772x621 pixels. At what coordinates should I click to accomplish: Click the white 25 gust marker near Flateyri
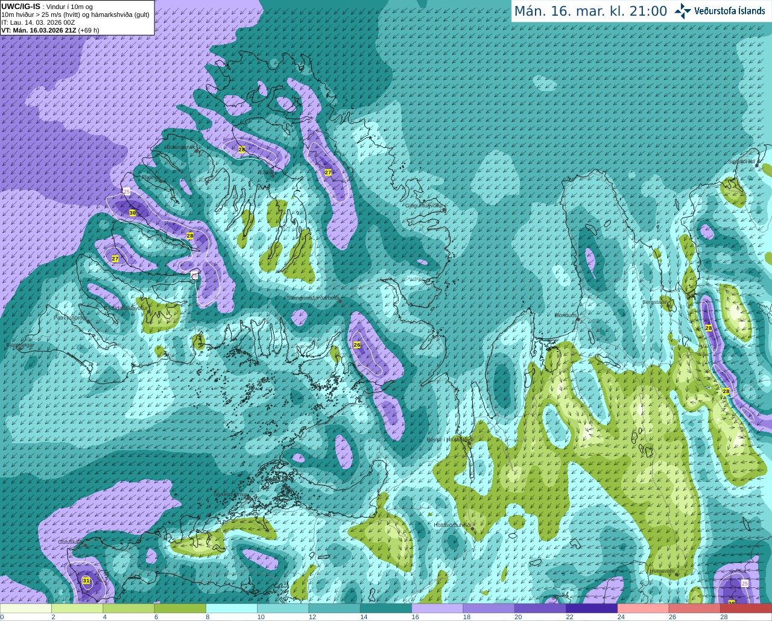click(x=126, y=191)
